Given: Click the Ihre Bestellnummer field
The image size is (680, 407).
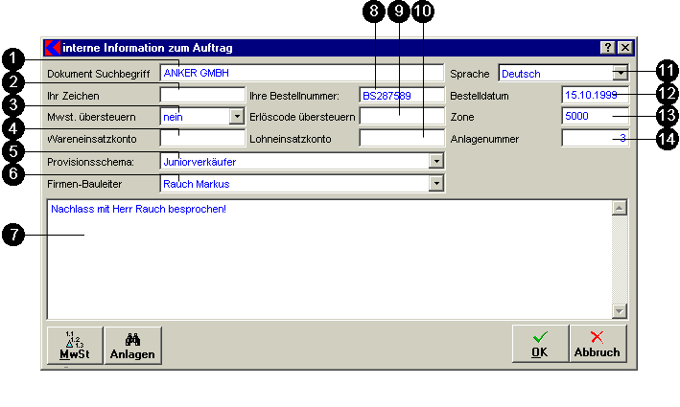Looking at the screenshot, I should tap(401, 96).
